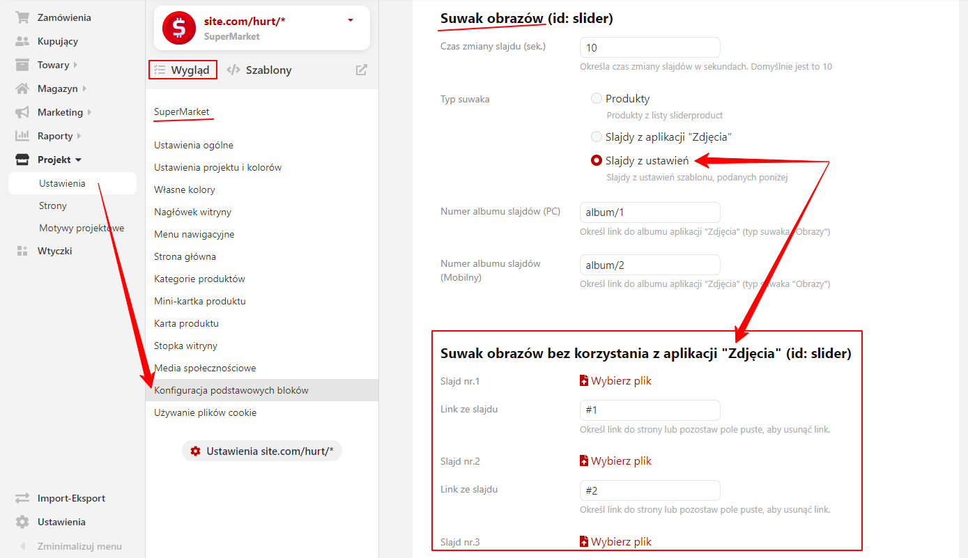Expand the Marketing submenu arrow

(x=89, y=112)
